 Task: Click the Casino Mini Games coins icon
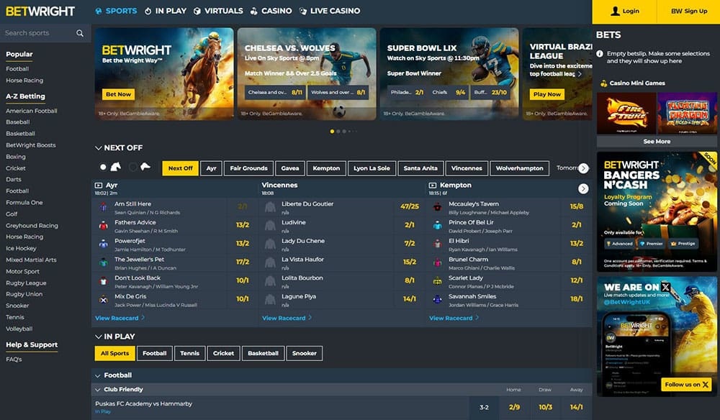coord(604,83)
